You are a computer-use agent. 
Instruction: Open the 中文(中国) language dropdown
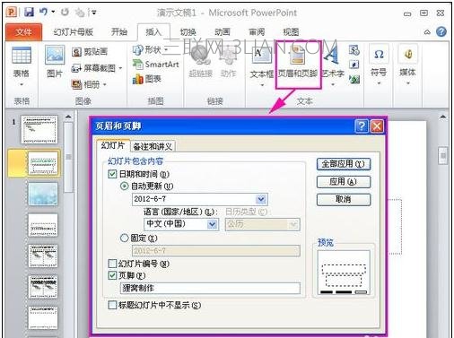click(212, 224)
